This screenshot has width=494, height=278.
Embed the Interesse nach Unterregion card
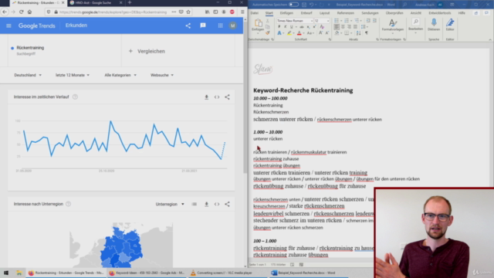[x=217, y=204]
